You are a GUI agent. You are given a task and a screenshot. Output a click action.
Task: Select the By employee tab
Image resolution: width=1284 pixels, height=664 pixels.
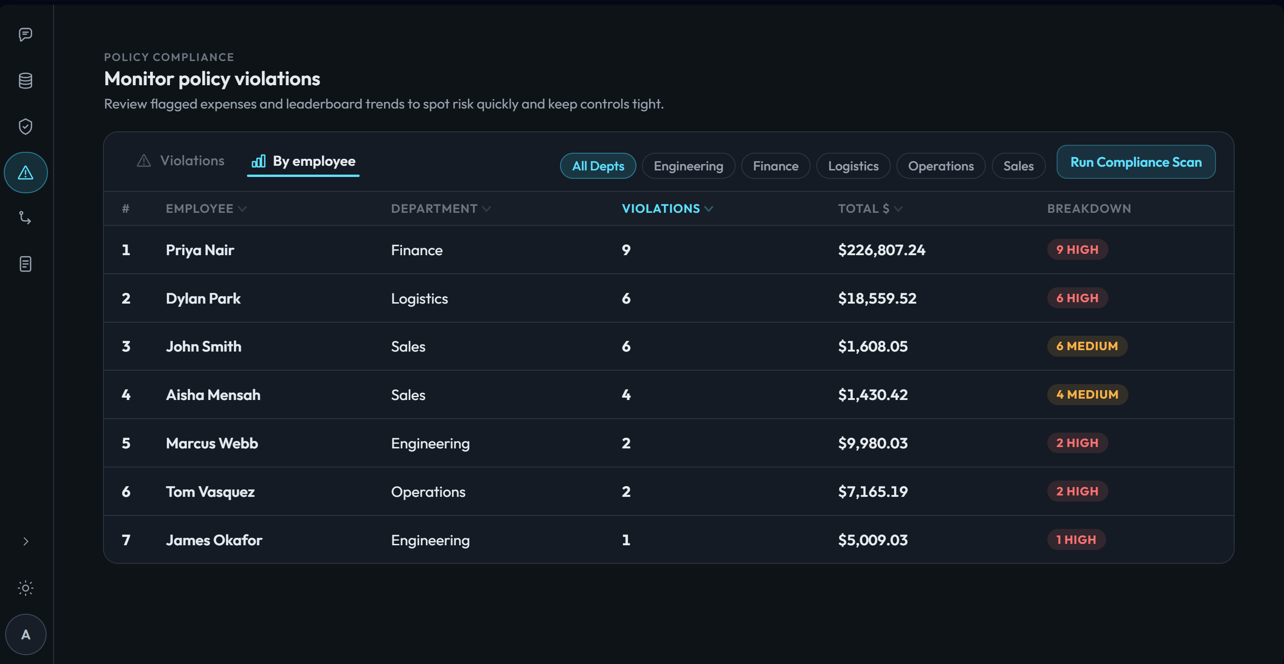(x=304, y=162)
